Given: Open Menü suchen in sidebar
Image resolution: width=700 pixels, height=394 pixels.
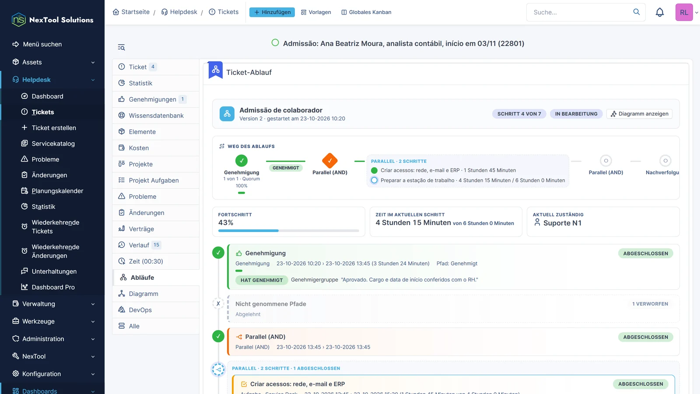Looking at the screenshot, I should pos(52,44).
